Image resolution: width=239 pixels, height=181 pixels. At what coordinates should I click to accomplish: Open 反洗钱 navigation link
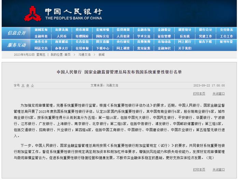(185, 36)
